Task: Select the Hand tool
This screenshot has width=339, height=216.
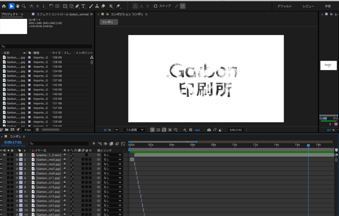Action: coord(18,6)
